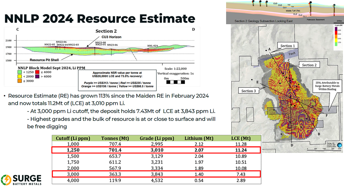
Task: Click the 3,010 grade cell
Action: click(x=157, y=150)
